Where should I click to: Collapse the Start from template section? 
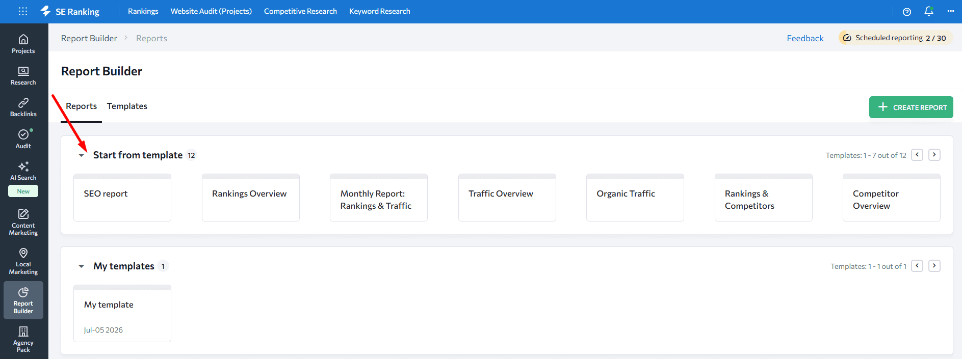click(x=82, y=155)
